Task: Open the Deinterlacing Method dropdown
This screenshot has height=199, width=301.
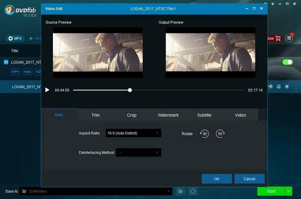Action: point(138,152)
